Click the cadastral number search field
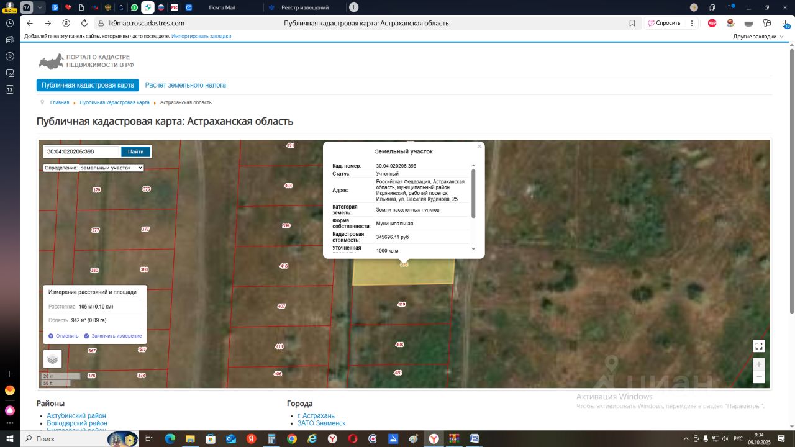Image resolution: width=795 pixels, height=447 pixels. click(81, 151)
